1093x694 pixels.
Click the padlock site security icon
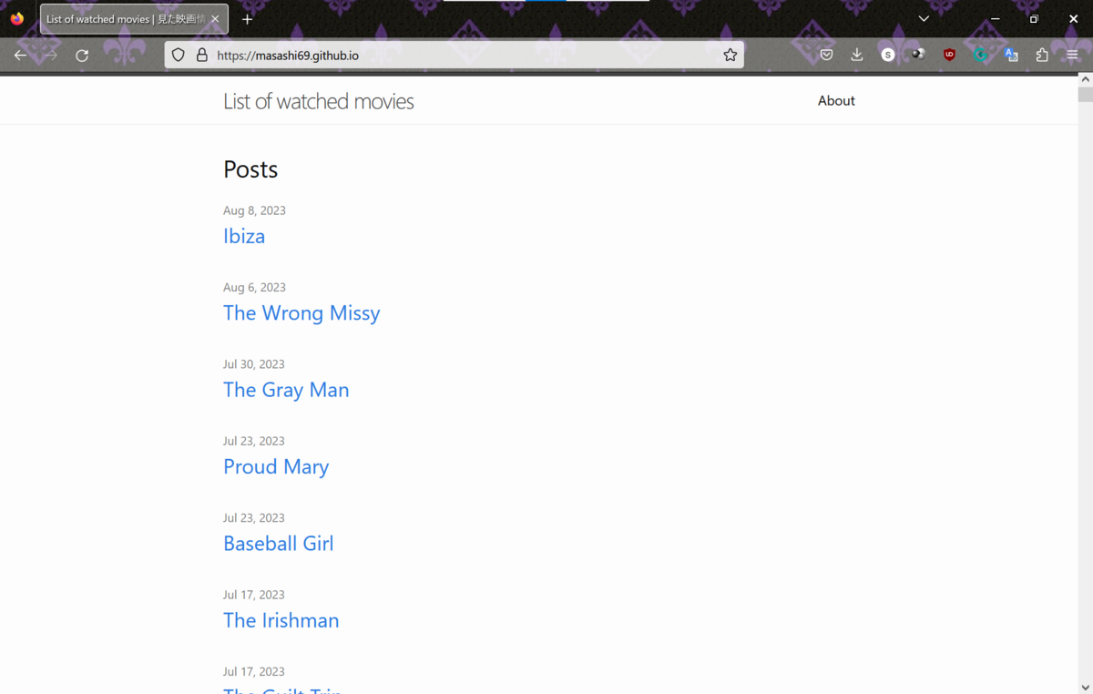coord(200,54)
